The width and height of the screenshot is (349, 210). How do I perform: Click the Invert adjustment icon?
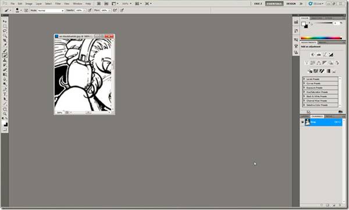click(x=310, y=71)
